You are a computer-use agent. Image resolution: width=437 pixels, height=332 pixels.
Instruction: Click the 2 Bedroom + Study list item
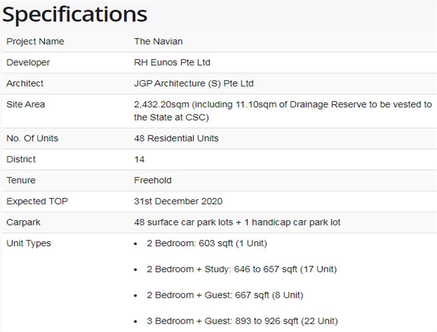tap(241, 269)
